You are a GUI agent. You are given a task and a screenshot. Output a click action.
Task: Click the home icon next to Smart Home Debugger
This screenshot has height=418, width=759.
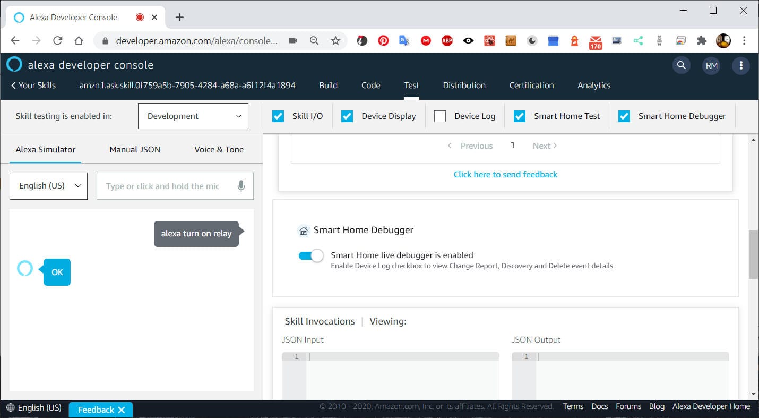point(303,230)
